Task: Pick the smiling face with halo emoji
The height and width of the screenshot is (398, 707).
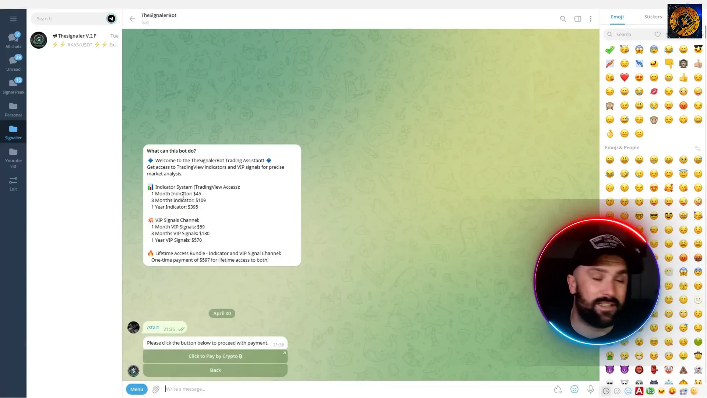Action: [683, 174]
